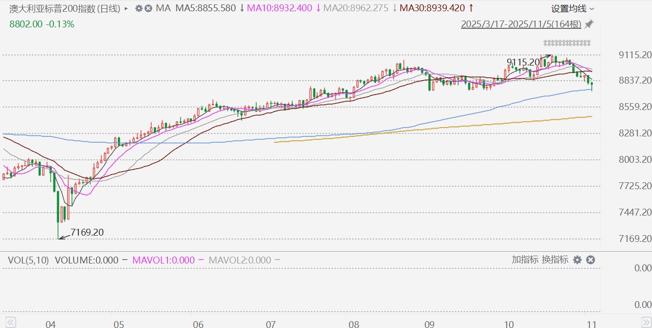The height and width of the screenshot is (328, 652).
Task: Close the VOL indicator panel
Action: (591, 260)
